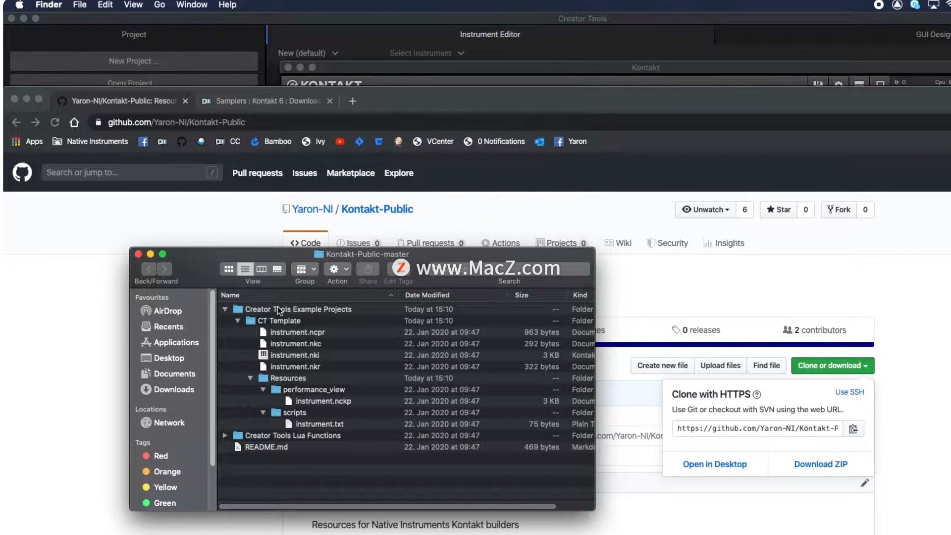The image size is (951, 535).
Task: Switch to Use SSH
Action: pos(849,392)
